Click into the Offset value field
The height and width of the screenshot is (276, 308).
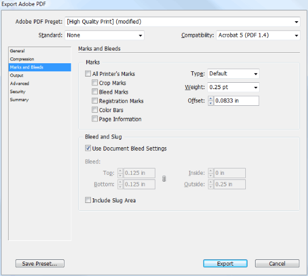coord(237,101)
